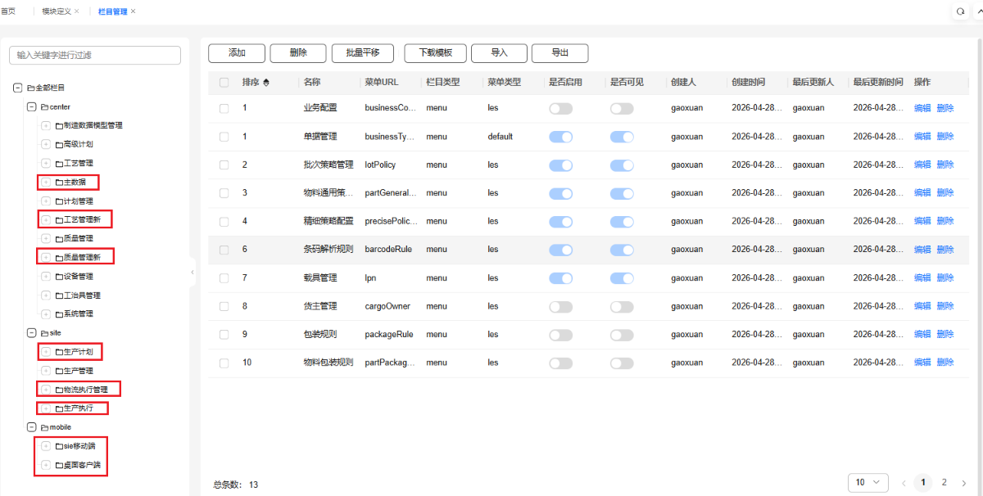Click folder icon of 设备管理
This screenshot has width=983, height=496.
[59, 276]
